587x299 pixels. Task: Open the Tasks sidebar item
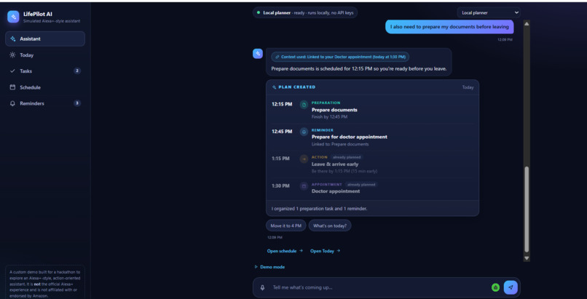[x=45, y=71]
